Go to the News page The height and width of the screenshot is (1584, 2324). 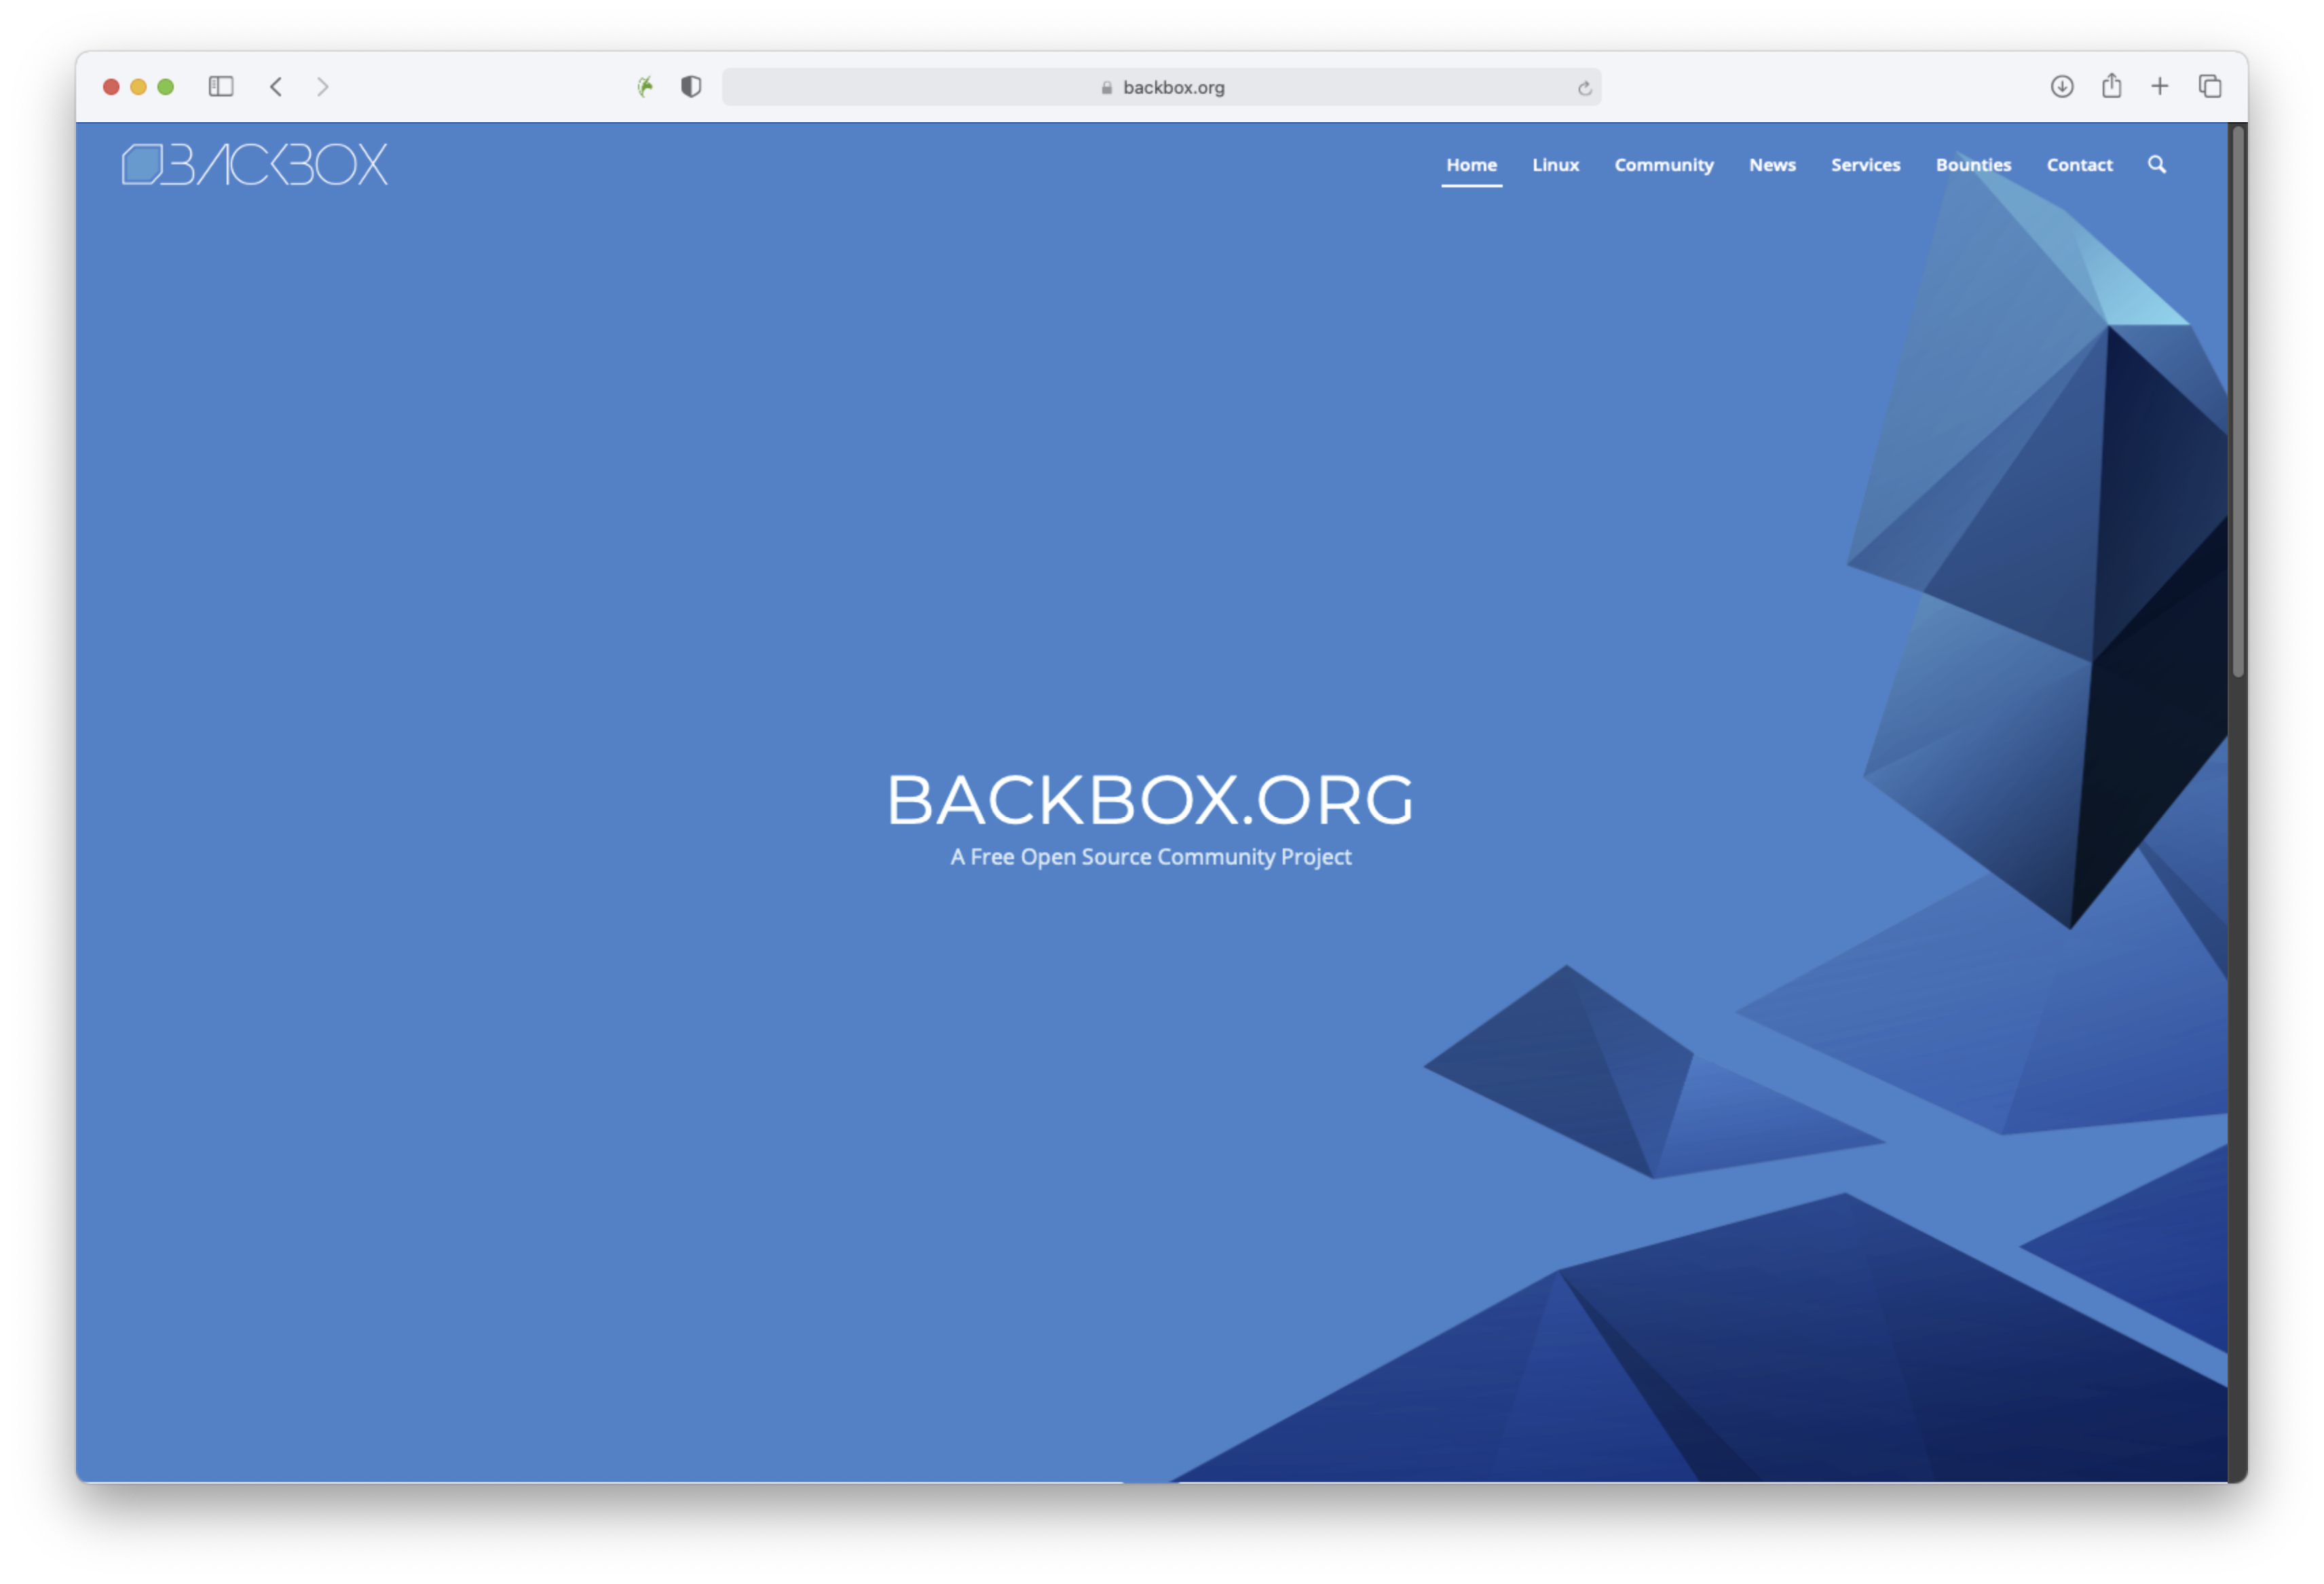click(1772, 165)
